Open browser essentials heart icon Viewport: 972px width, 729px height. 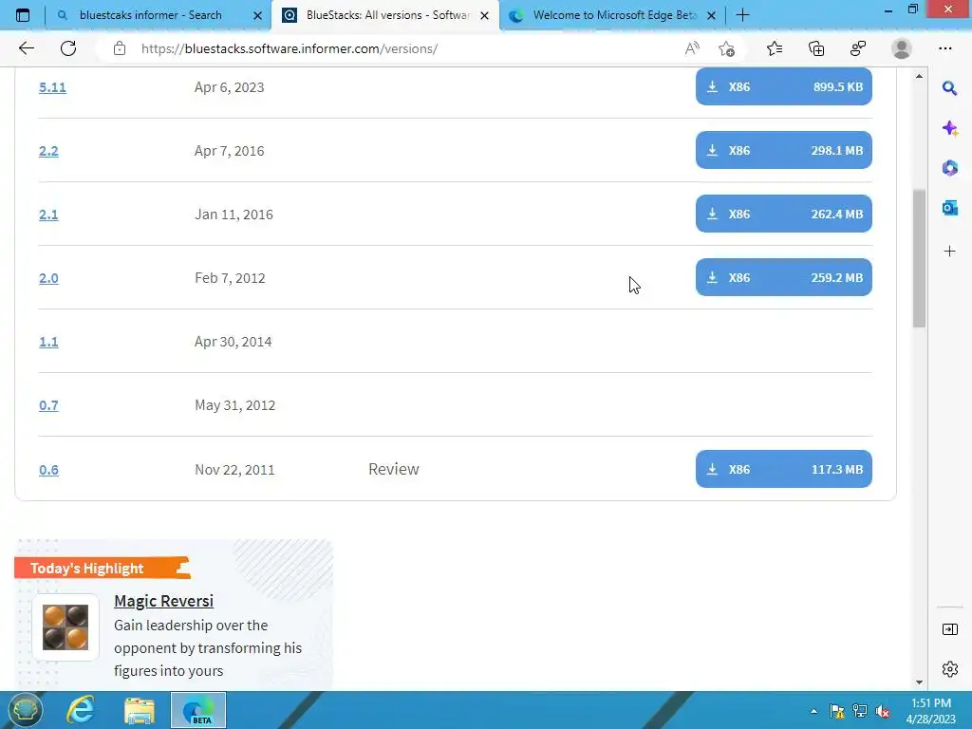point(858,48)
